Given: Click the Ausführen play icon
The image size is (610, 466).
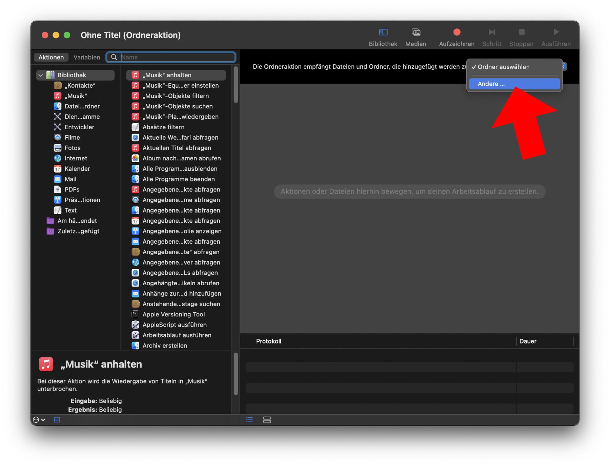Looking at the screenshot, I should pos(556,32).
